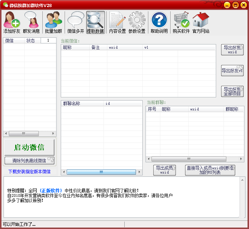
Task: Click 购买软件 shopping cart icon
Action: [181, 22]
